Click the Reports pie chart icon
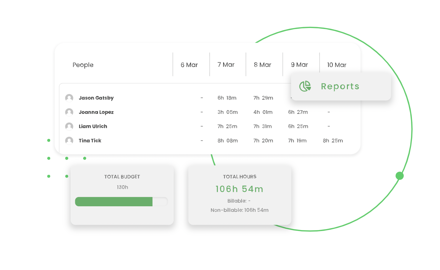This screenshot has width=440, height=270. 305,86
